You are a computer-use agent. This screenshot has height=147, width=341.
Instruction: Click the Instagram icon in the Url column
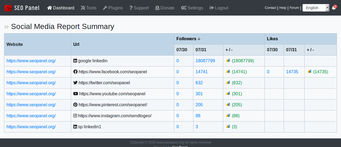tap(75, 116)
